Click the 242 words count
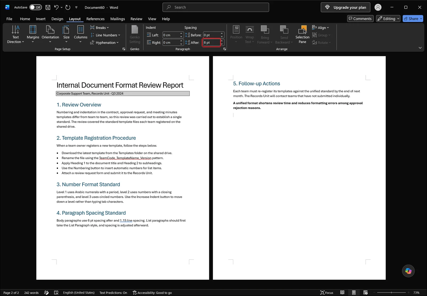The height and width of the screenshot is (296, 427). (x=31, y=293)
